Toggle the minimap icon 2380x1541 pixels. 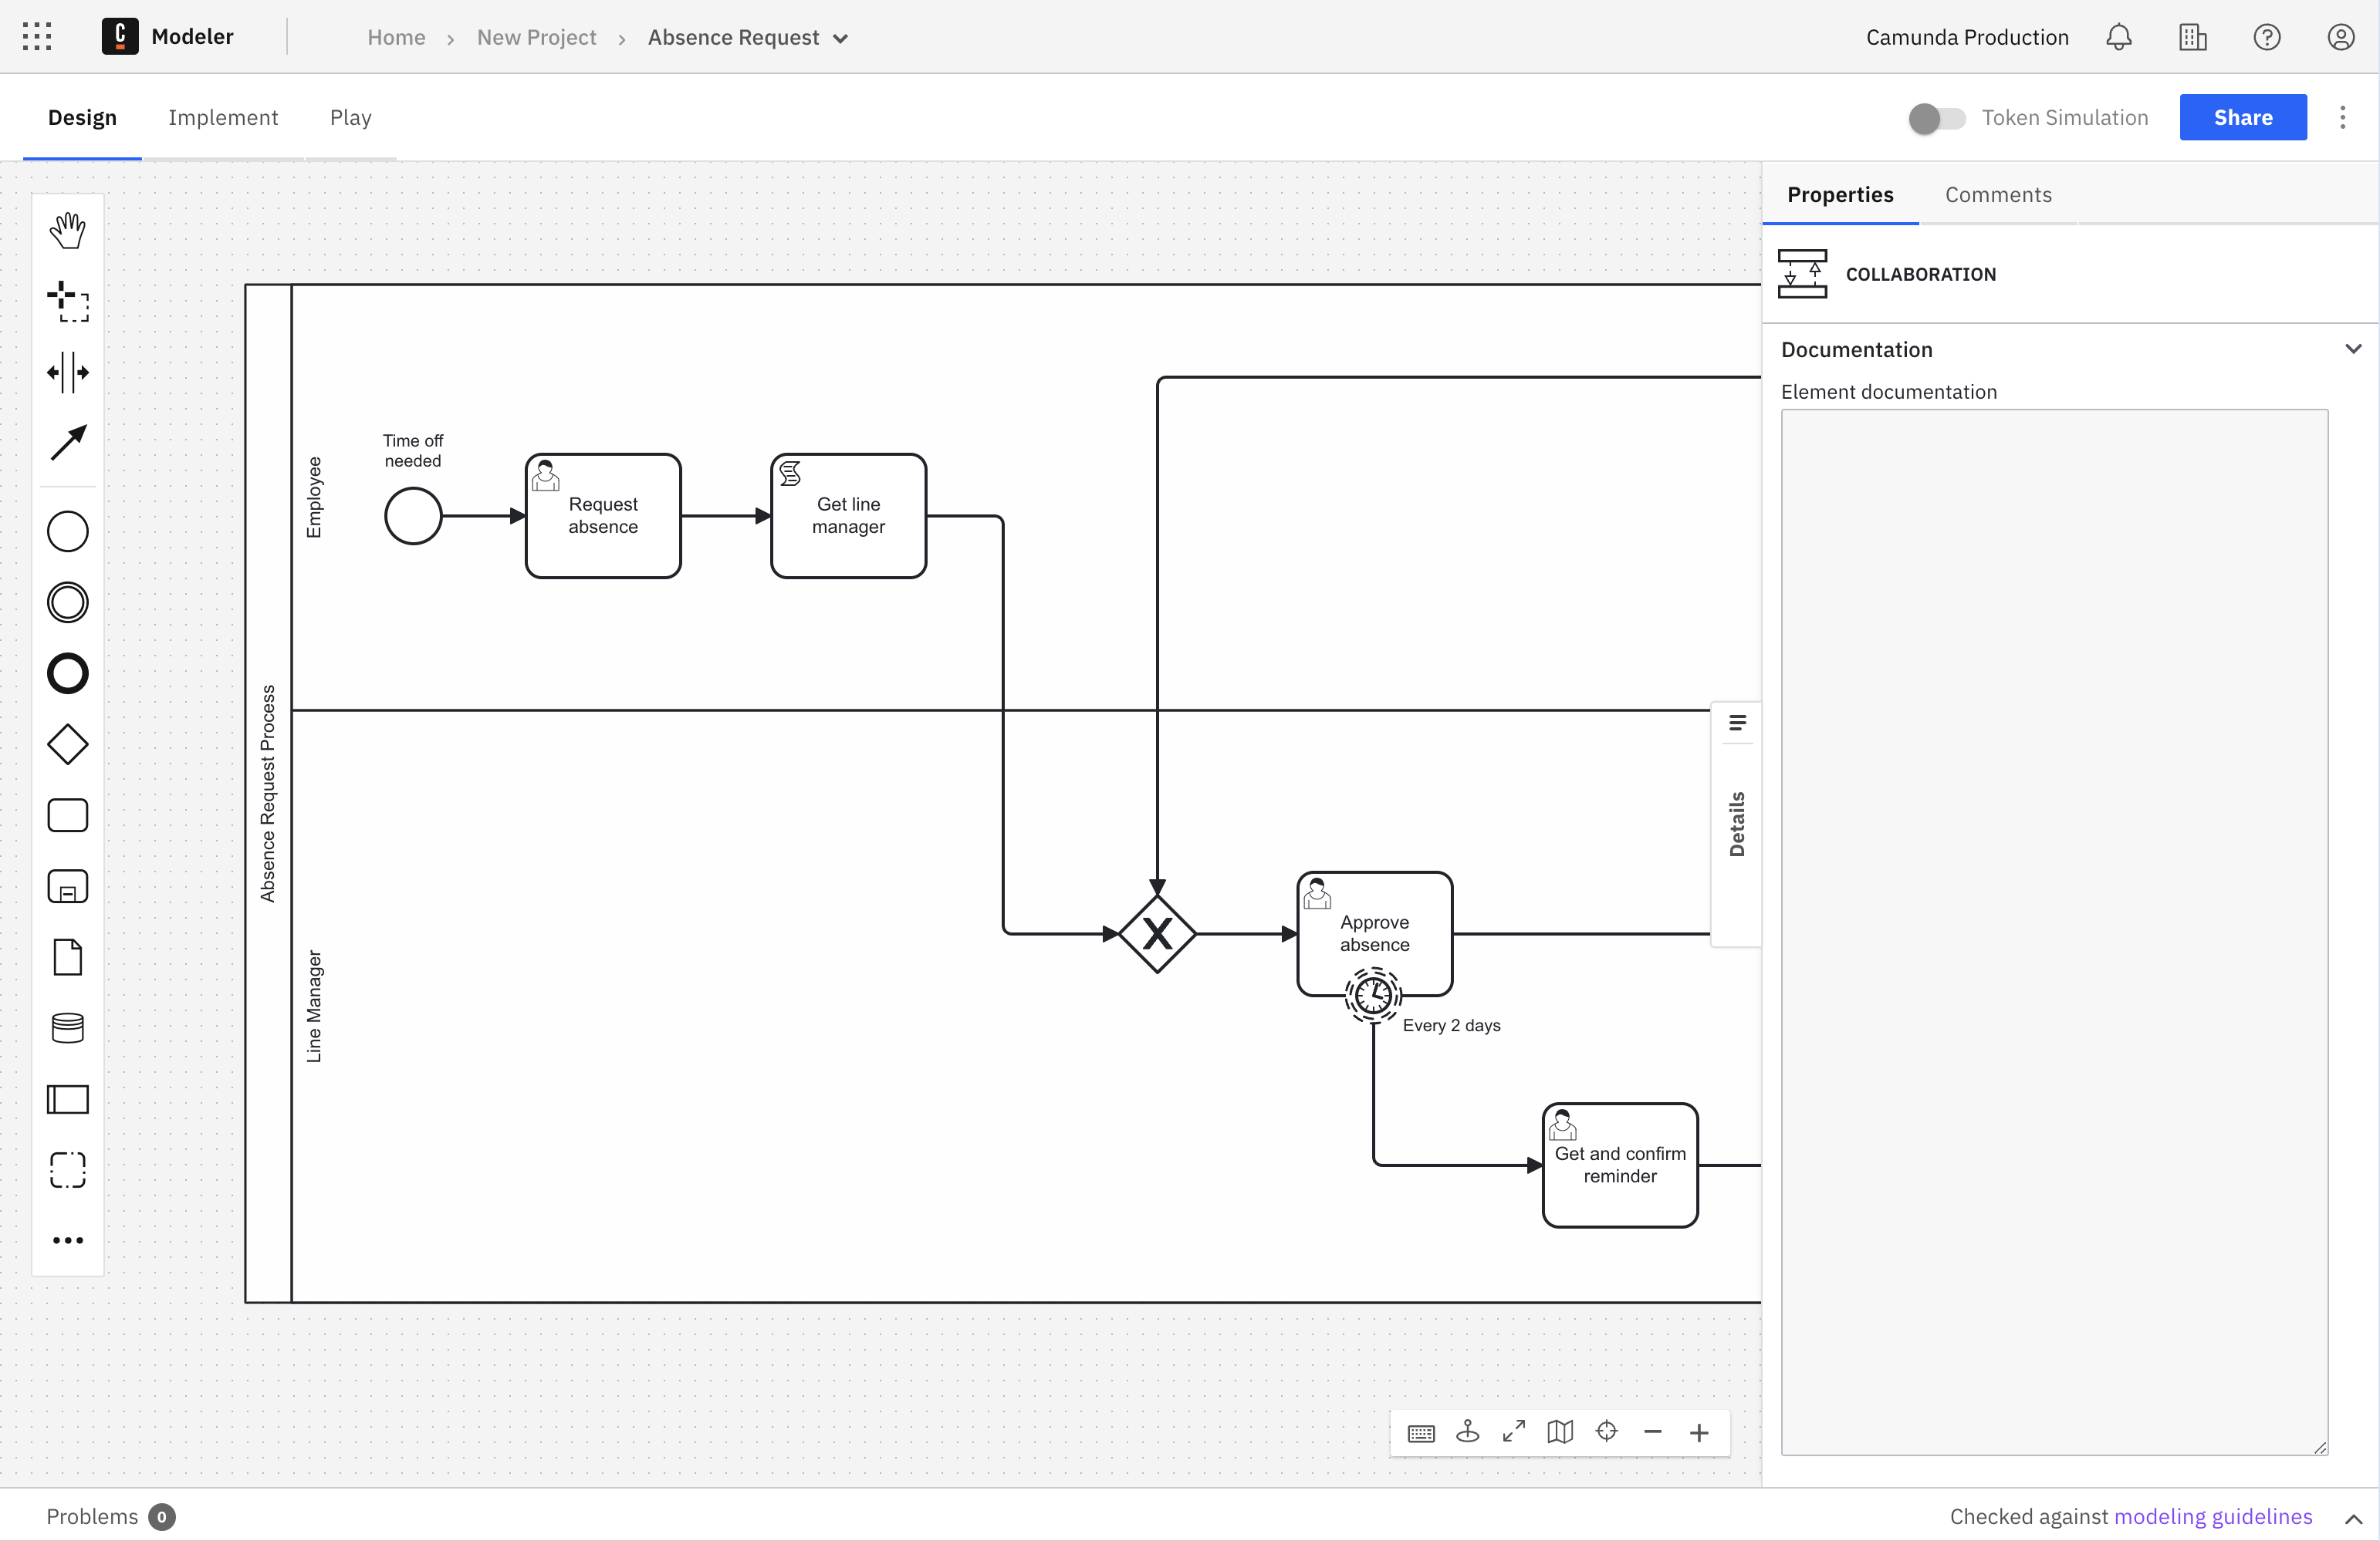(x=1560, y=1432)
